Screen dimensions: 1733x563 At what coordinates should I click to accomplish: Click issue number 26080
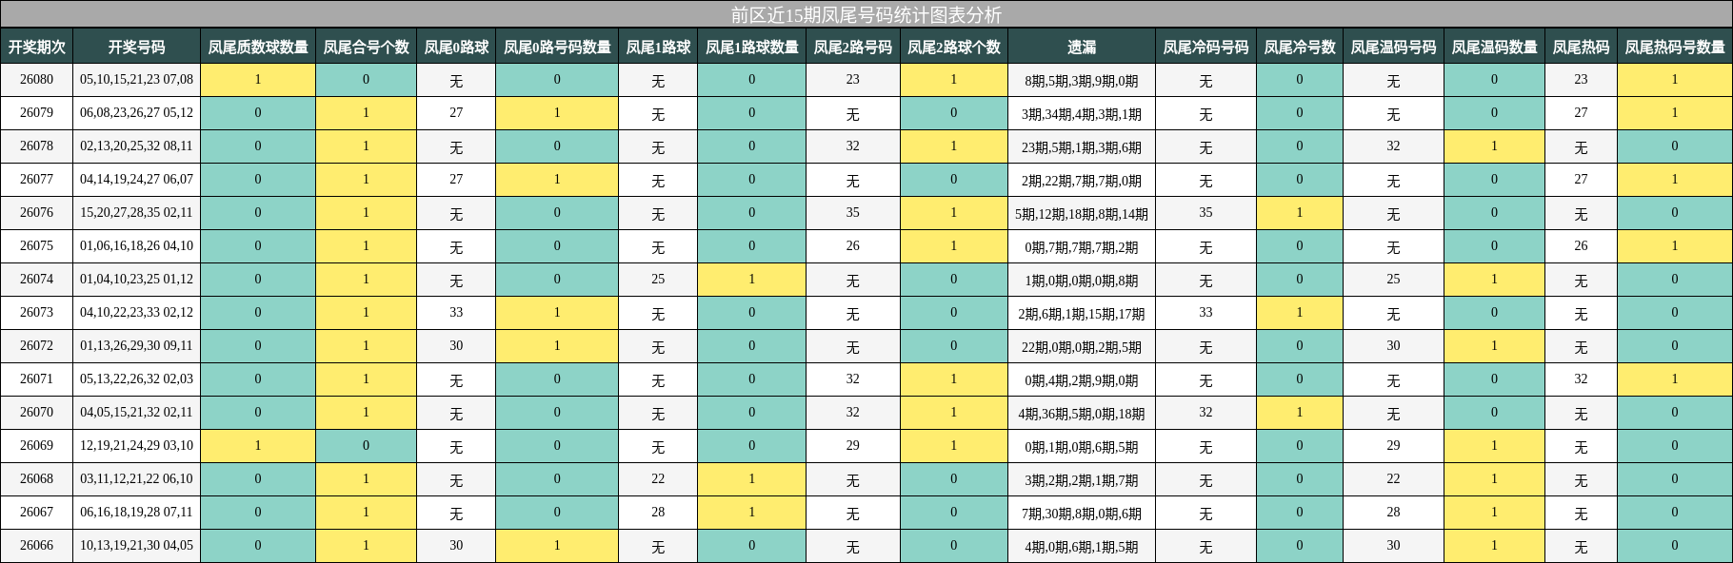tap(36, 80)
